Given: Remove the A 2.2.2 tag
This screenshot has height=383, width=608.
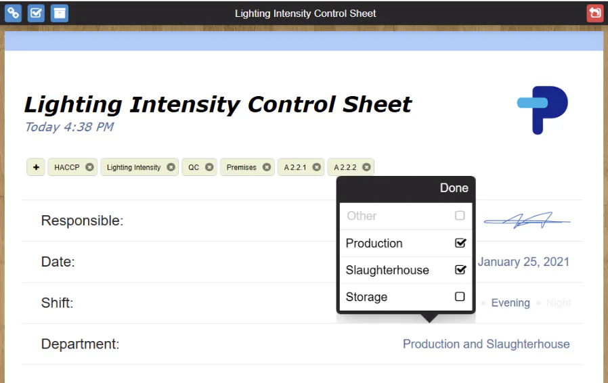Looking at the screenshot, I should coord(366,167).
